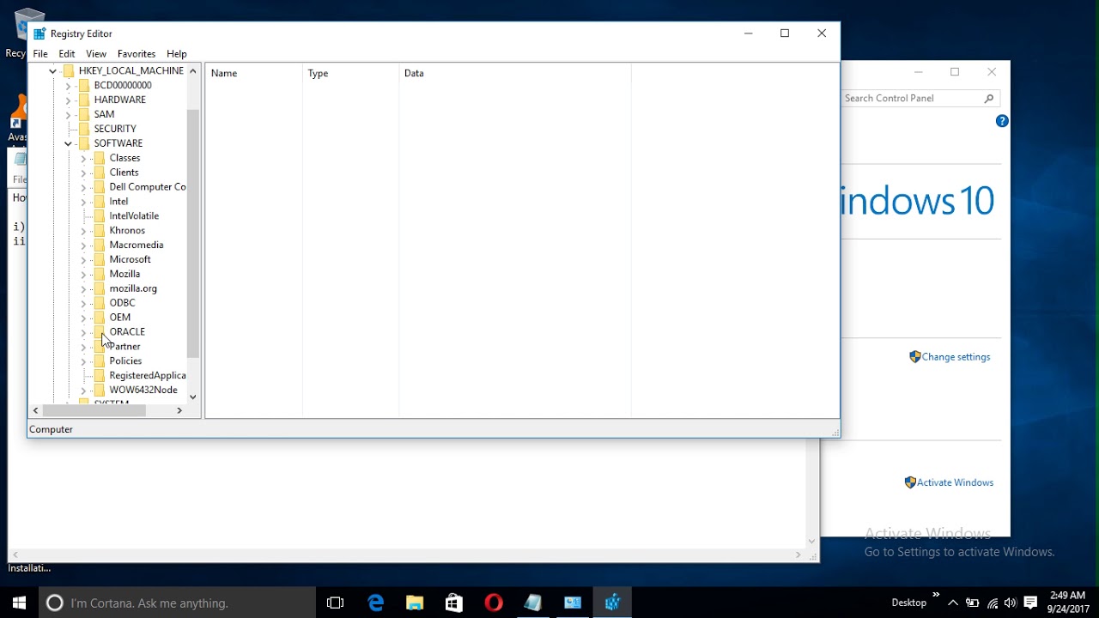
Task: Expand the WOW6432Node key
Action: pyautogui.click(x=83, y=391)
